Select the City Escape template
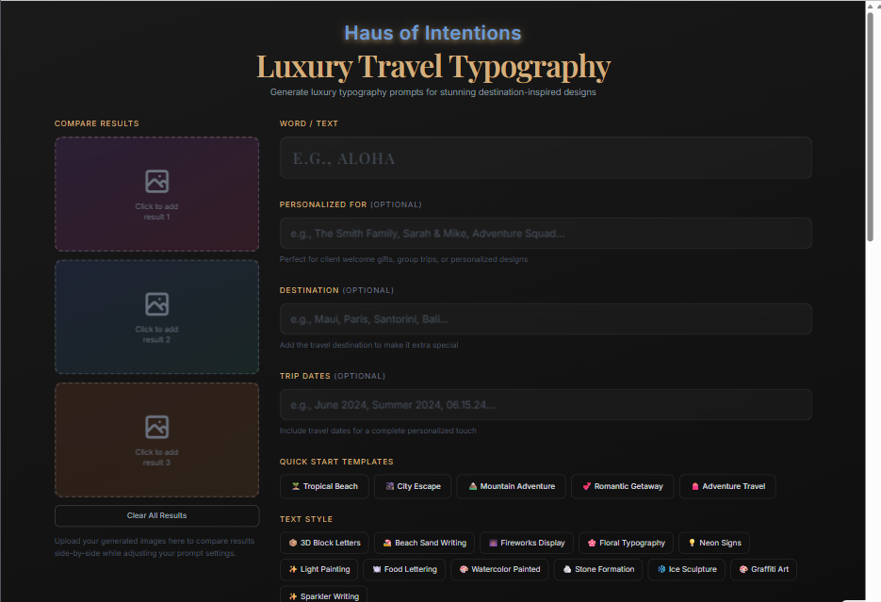This screenshot has width=881, height=602. pyautogui.click(x=413, y=486)
